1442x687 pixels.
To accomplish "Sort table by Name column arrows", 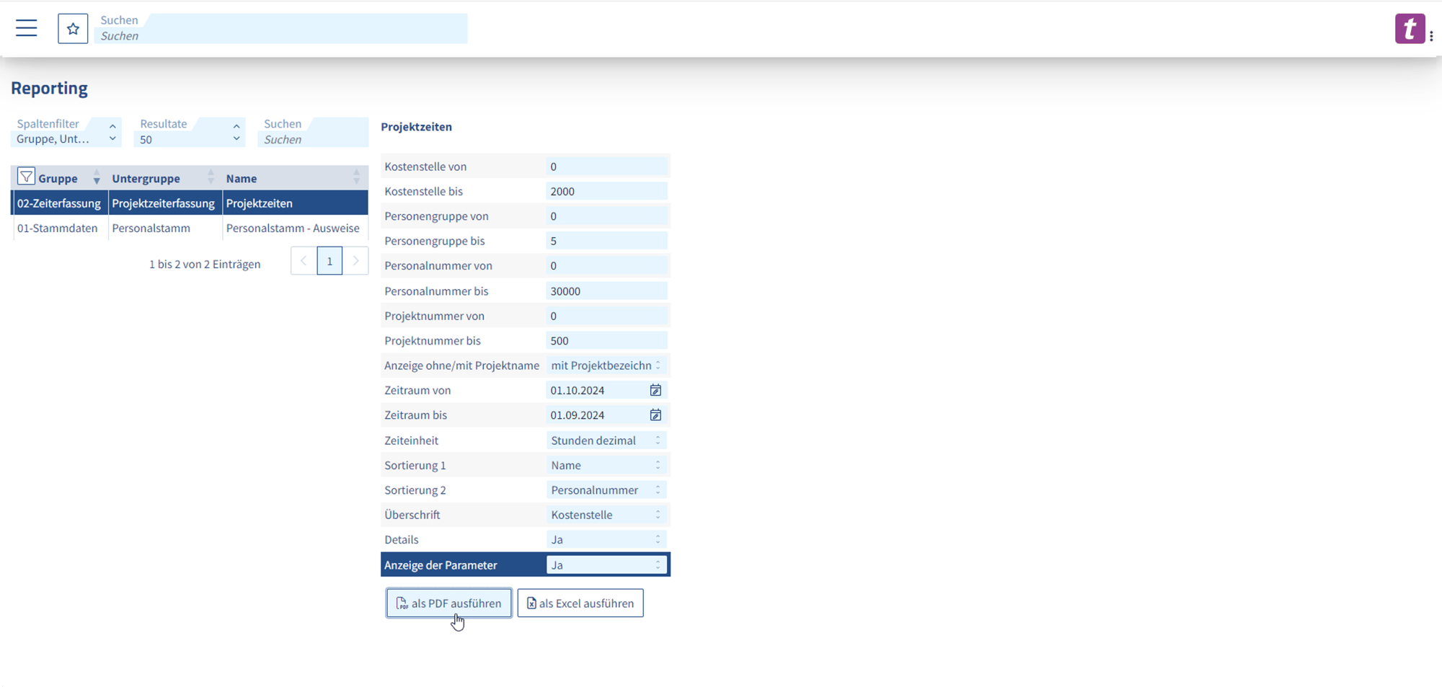I will [356, 177].
